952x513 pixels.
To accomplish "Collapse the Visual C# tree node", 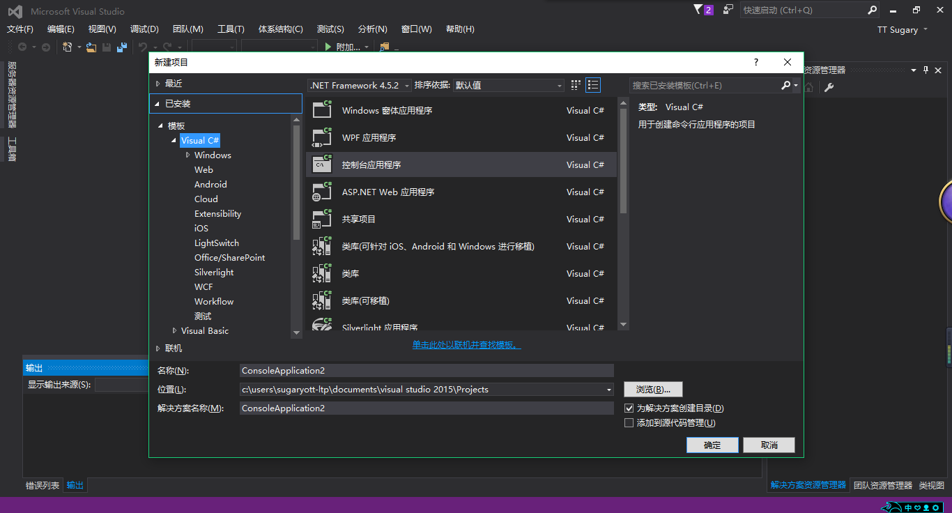I will [x=174, y=140].
